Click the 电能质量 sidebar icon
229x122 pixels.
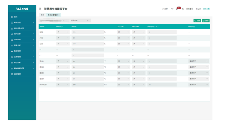[x=12, y=40]
